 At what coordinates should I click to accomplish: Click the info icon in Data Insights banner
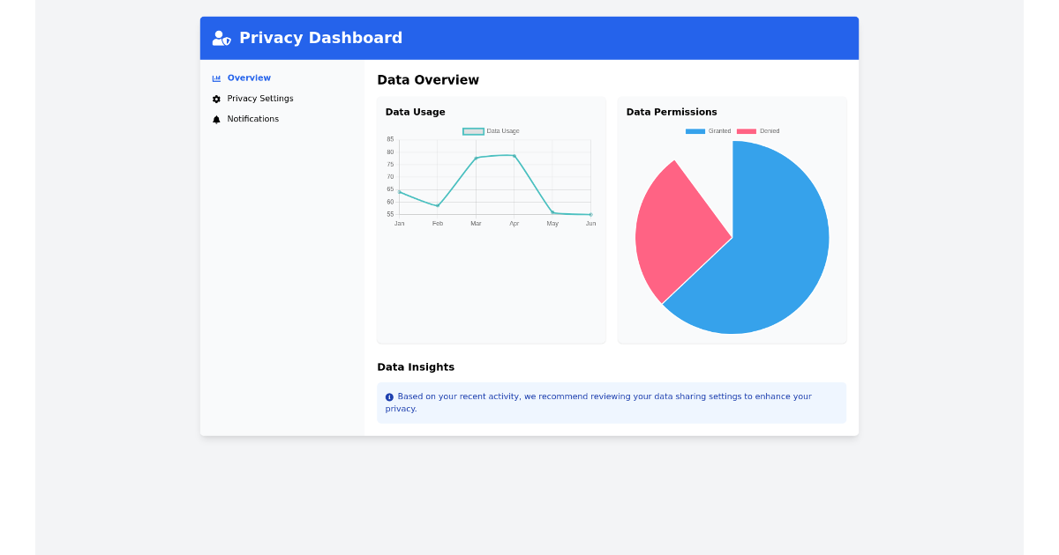(x=389, y=396)
